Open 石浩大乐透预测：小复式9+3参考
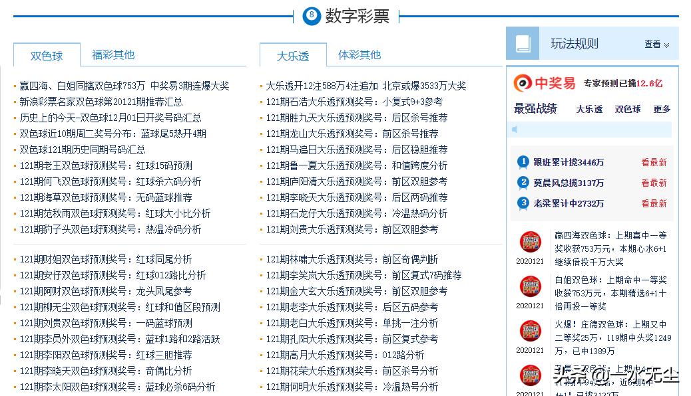 (354, 102)
